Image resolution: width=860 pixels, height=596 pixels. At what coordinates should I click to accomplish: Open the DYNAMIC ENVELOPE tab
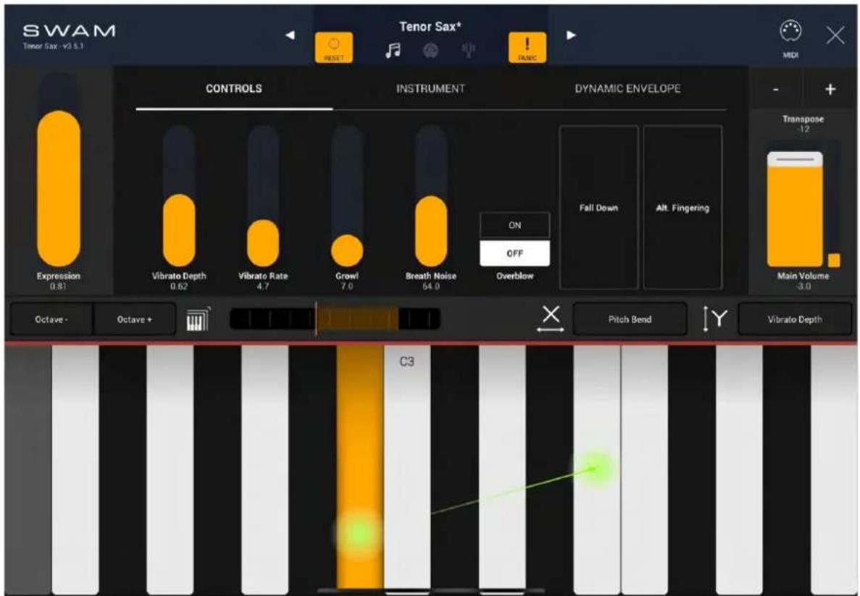(628, 89)
